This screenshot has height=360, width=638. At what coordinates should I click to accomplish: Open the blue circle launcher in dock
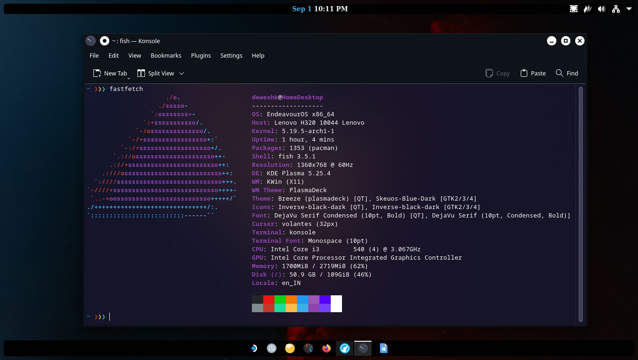[254, 348]
